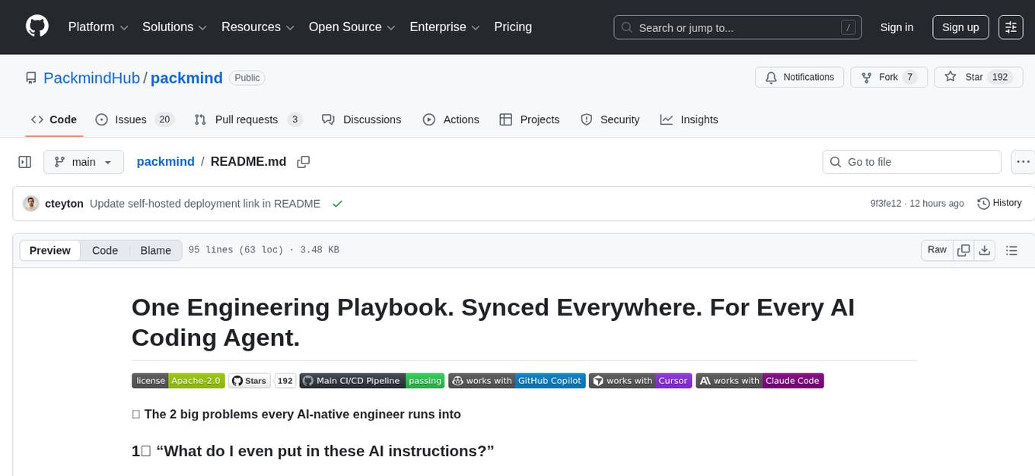Viewport: 1035px width, 476px height.
Task: Star the repository with the star icon
Action: click(950, 77)
